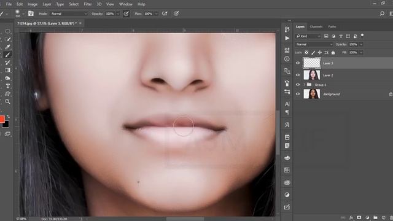
Task: Expand the Group 1 folder
Action: click(x=305, y=85)
